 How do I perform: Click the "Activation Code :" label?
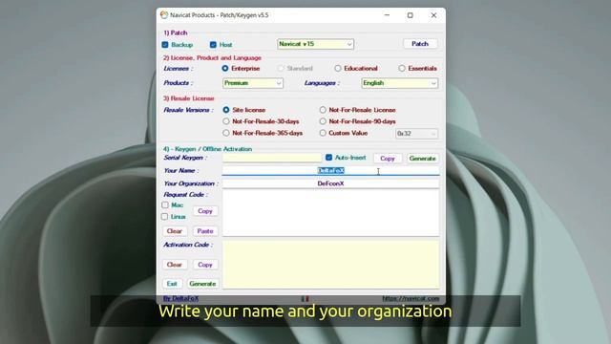pos(188,245)
